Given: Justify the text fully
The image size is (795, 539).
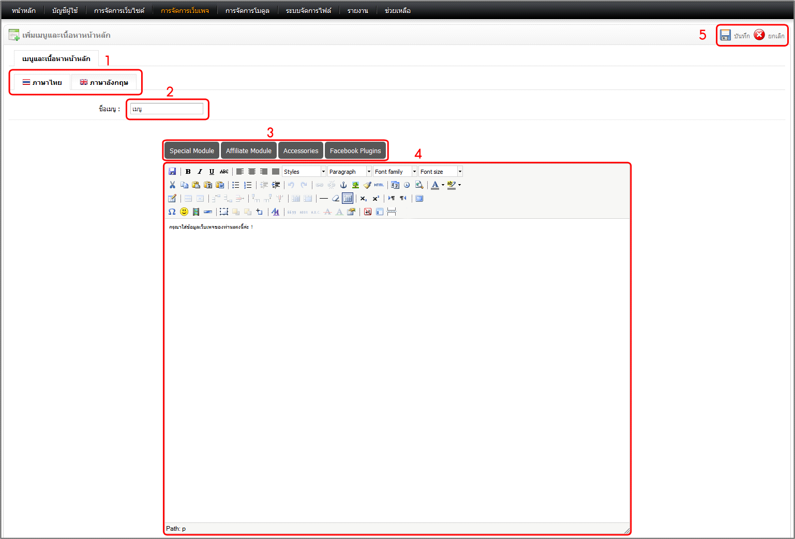Looking at the screenshot, I should tap(276, 171).
